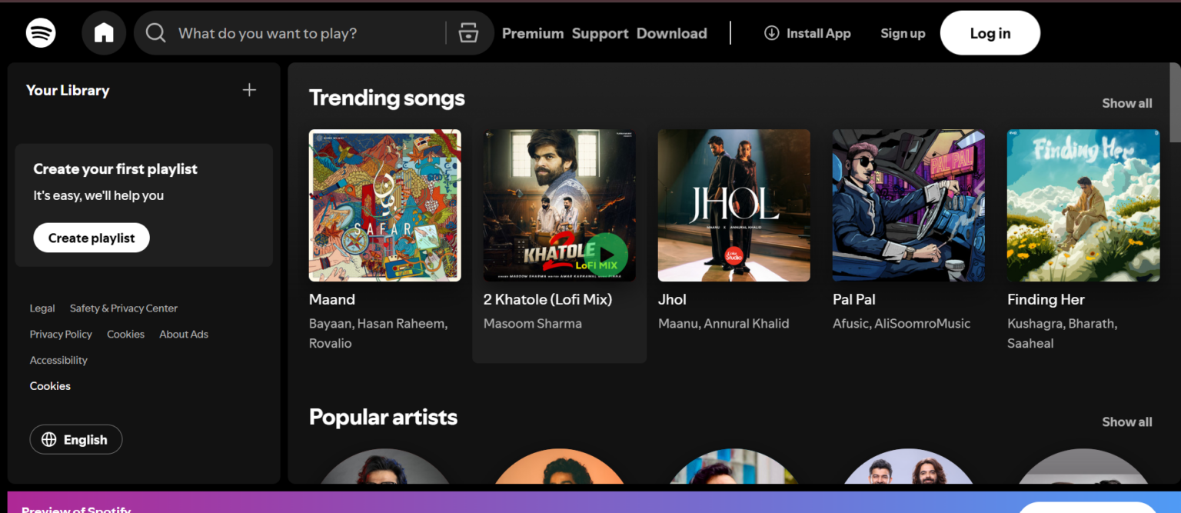Click the Install App download icon
Viewport: 1181px width, 513px height.
[x=770, y=33]
